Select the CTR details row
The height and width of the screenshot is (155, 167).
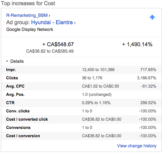(x=81, y=103)
